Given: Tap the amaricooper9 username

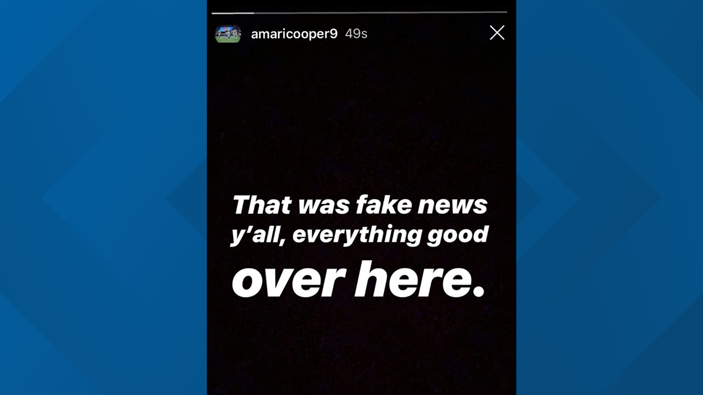Looking at the screenshot, I should 294,34.
